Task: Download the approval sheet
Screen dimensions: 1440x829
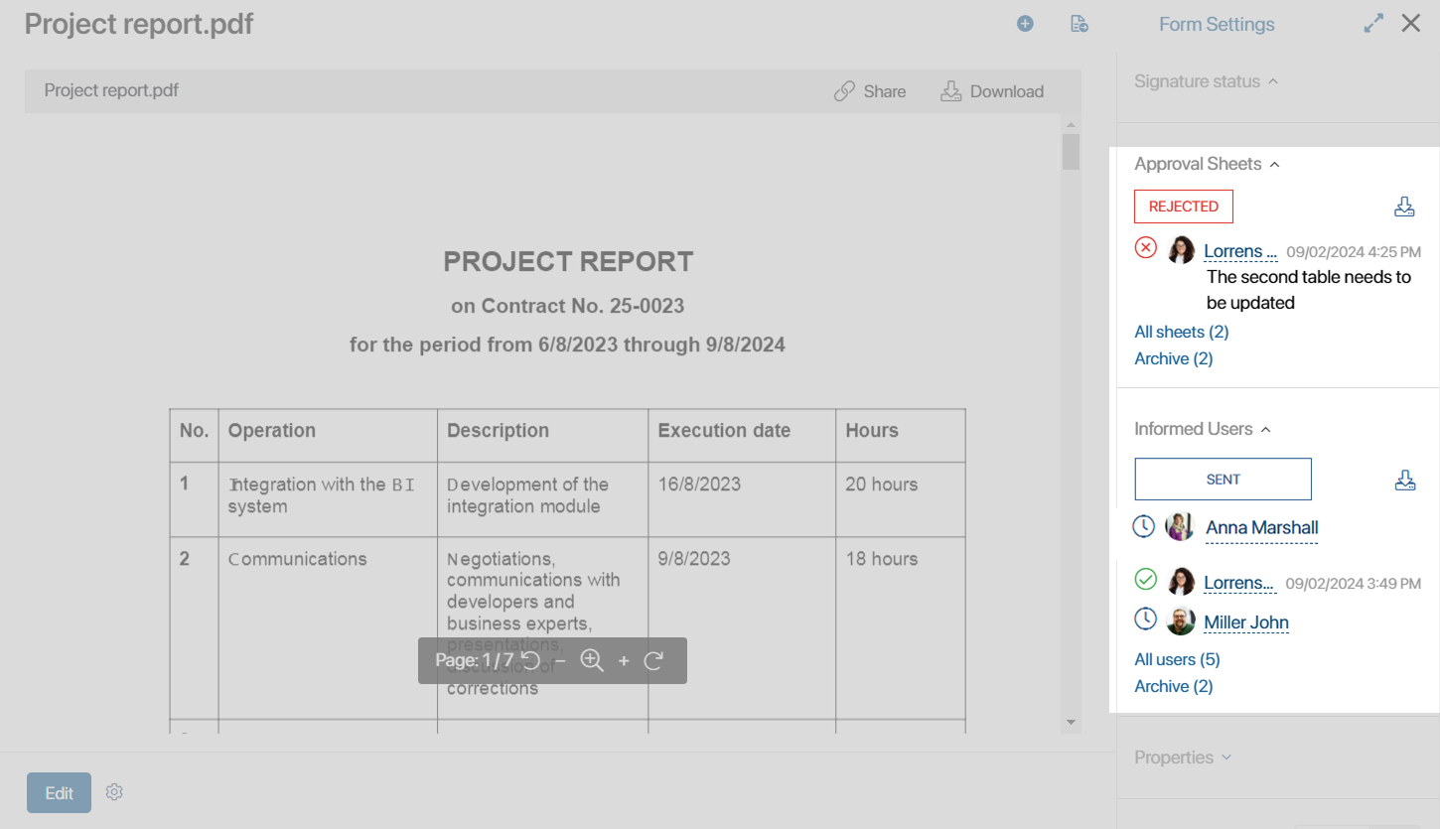Action: (1404, 207)
